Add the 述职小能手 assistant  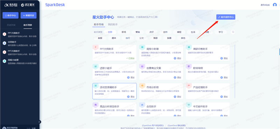131,78
